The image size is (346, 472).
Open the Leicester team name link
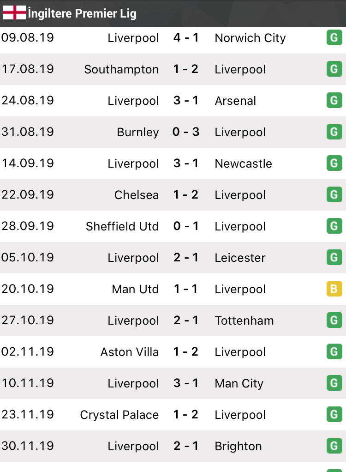(x=240, y=258)
